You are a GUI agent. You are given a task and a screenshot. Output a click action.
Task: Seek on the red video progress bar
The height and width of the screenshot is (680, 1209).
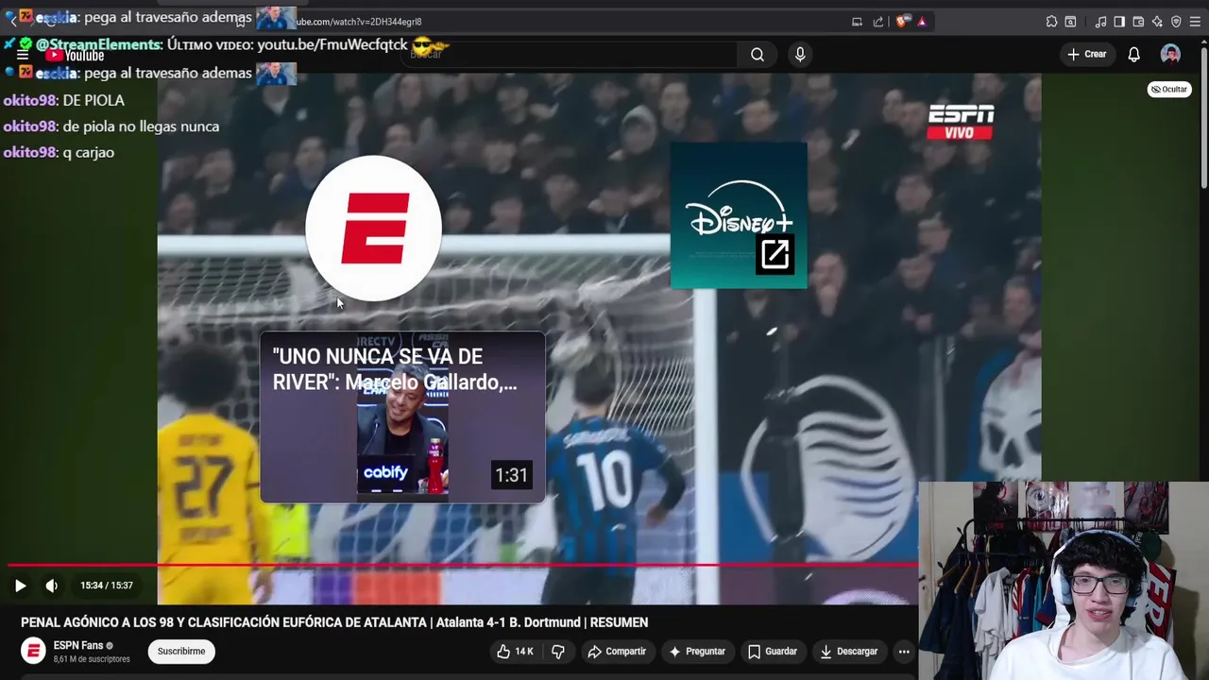(463, 566)
